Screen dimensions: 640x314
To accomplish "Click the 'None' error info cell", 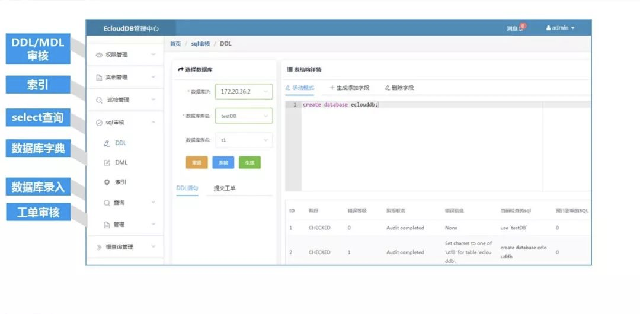I will 451,228.
